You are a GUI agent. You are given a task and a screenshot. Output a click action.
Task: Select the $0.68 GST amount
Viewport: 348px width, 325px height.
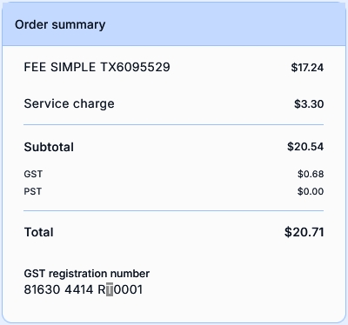click(311, 174)
